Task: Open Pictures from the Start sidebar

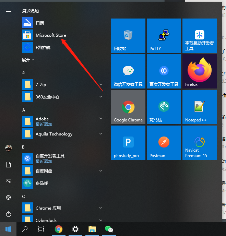Action: 9,181
